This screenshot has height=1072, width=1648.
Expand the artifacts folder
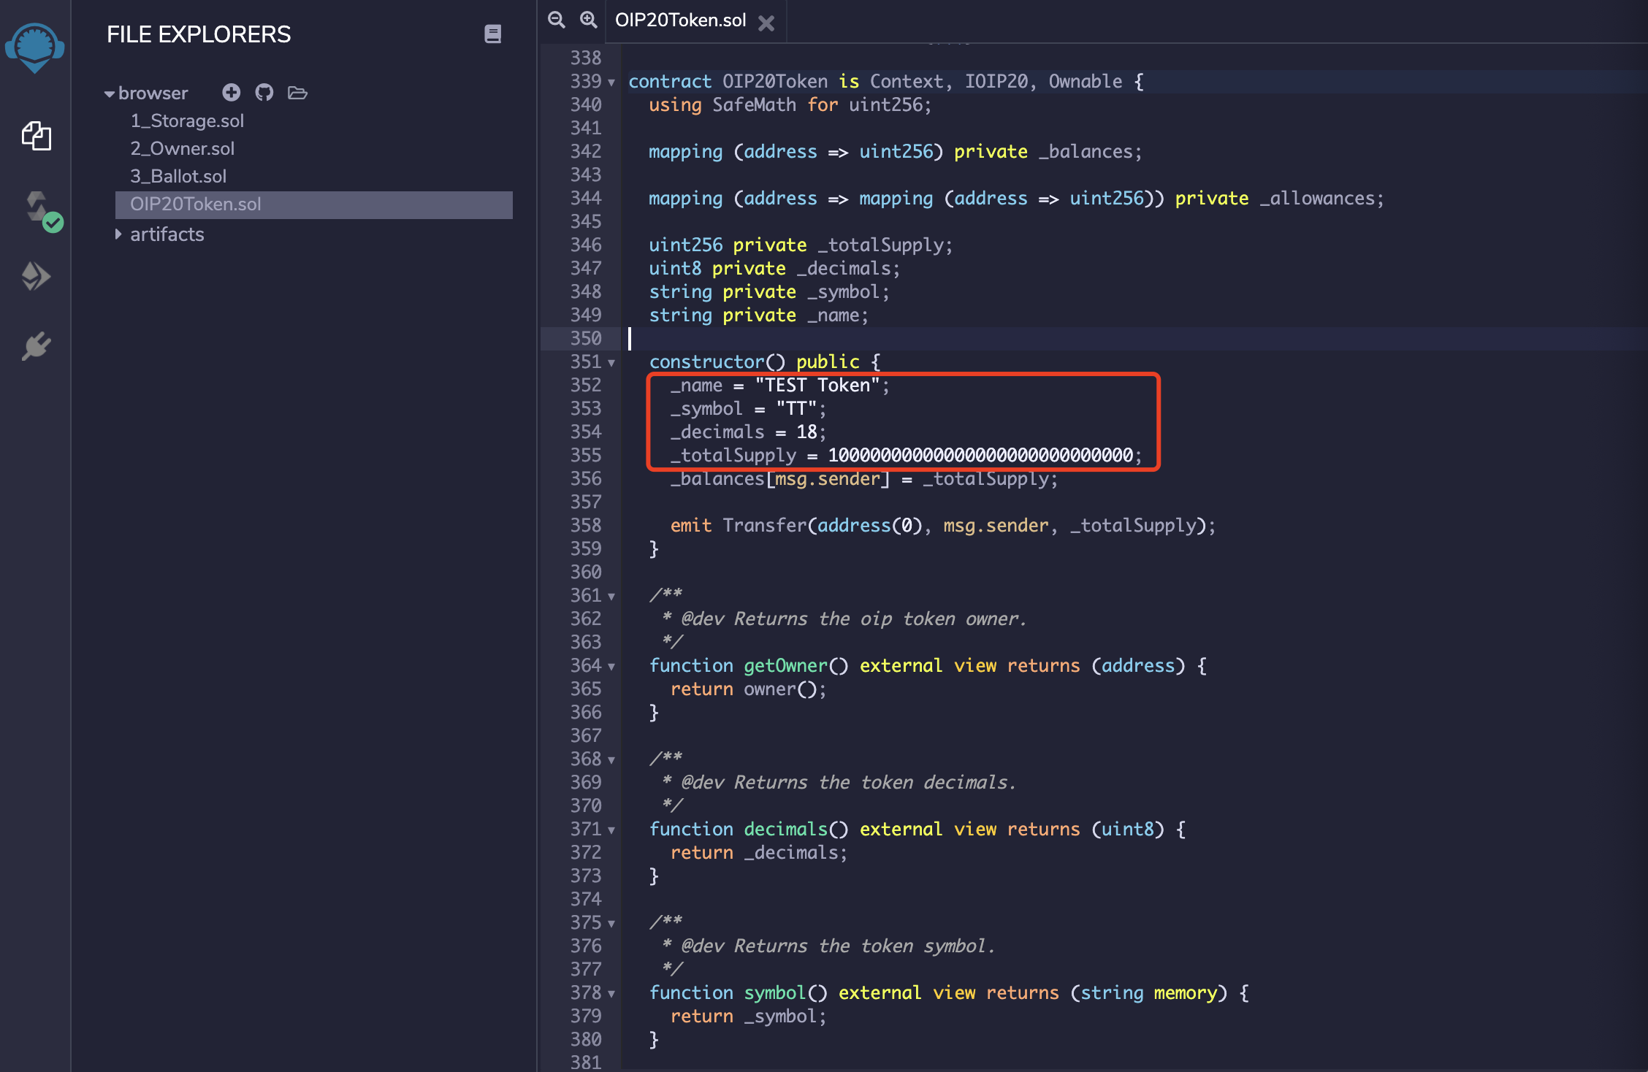[118, 234]
